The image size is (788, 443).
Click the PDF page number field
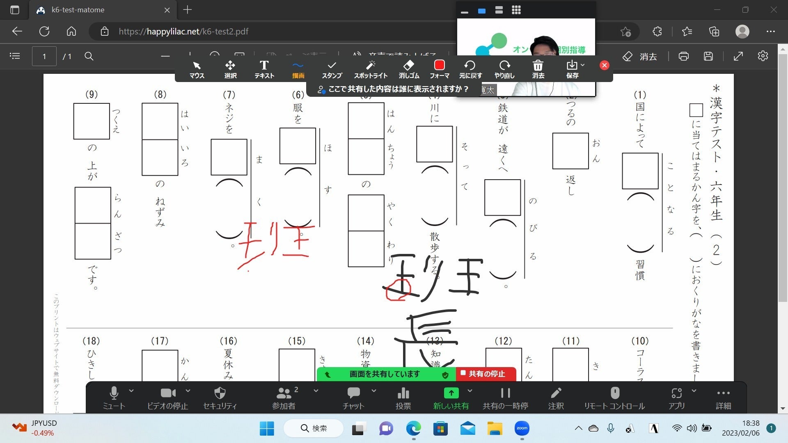44,56
